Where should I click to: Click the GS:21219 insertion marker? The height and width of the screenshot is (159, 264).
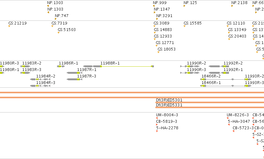pos(9,26)
